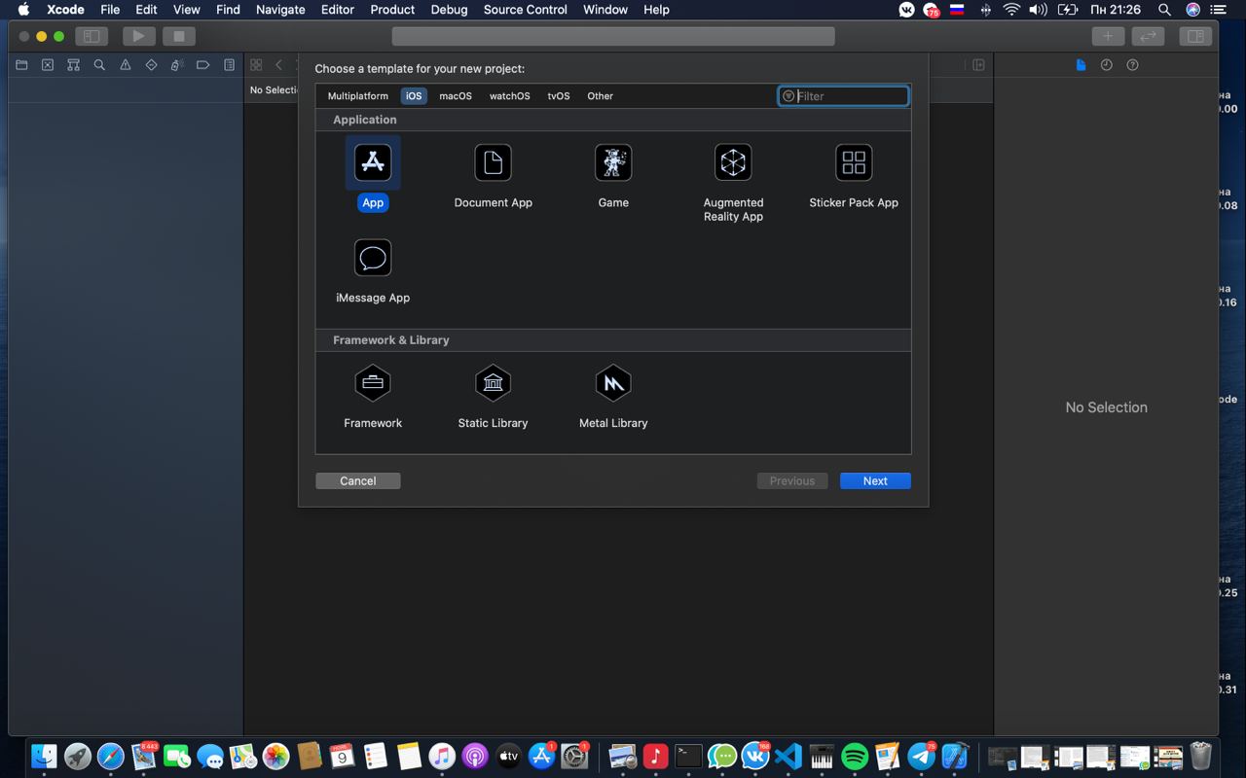Open the Source Control navigator icon
Viewport: 1246px width, 778px height.
click(x=48, y=65)
